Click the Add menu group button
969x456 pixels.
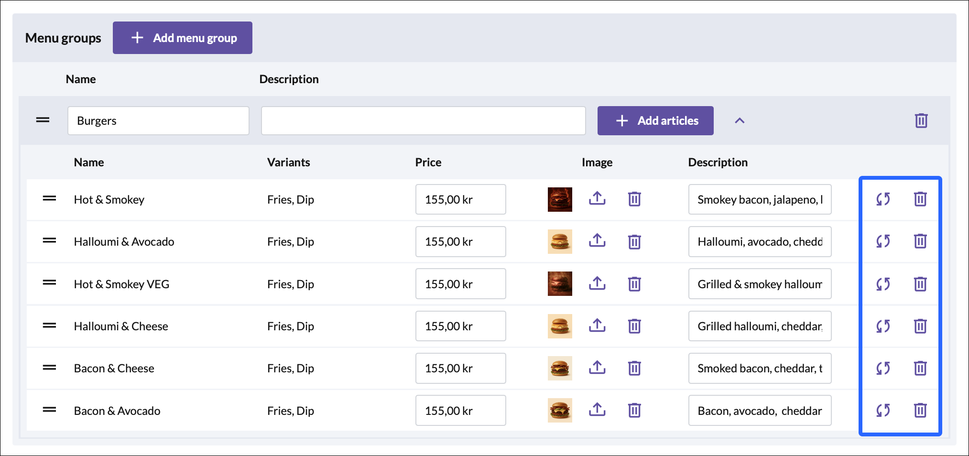click(x=183, y=38)
